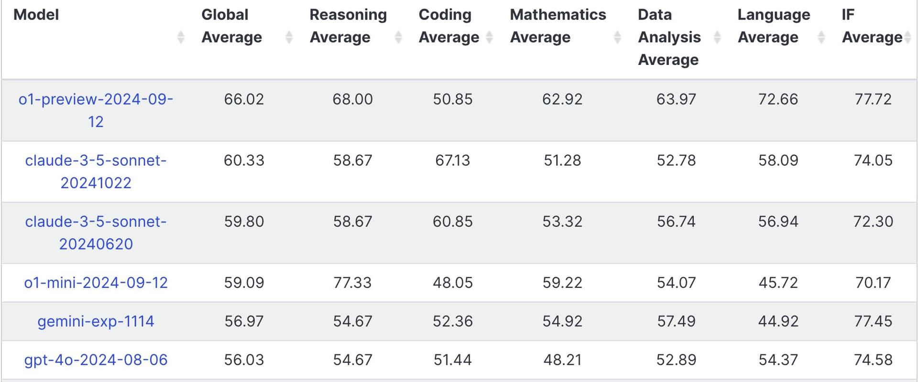
Task: Select o1-mini reasoning score 77.33 cell
Action: [x=352, y=283]
